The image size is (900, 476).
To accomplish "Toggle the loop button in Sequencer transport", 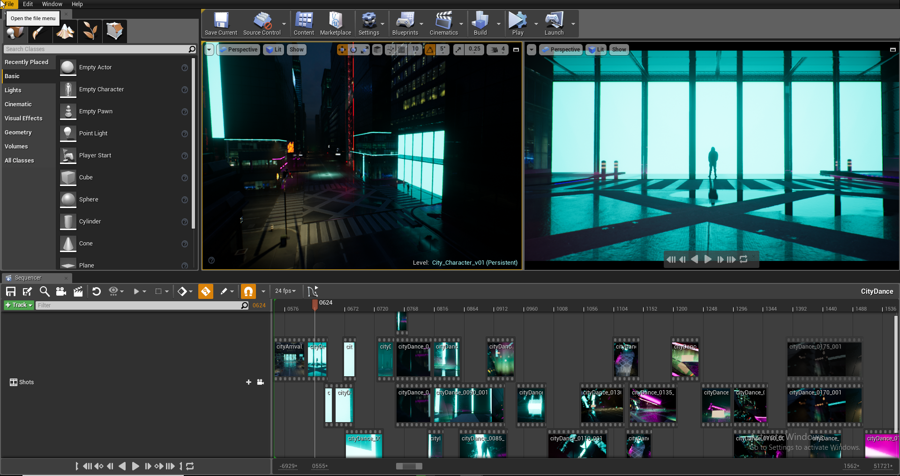I will pos(190,466).
